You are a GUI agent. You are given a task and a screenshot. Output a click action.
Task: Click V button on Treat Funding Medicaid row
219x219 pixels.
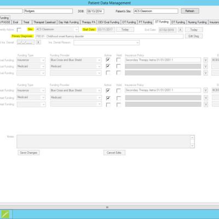coord(206,98)
